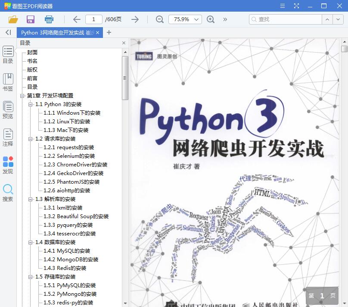Zoom in using the magnifier plus icon
Screen dimensions: 348x307
point(211,19)
